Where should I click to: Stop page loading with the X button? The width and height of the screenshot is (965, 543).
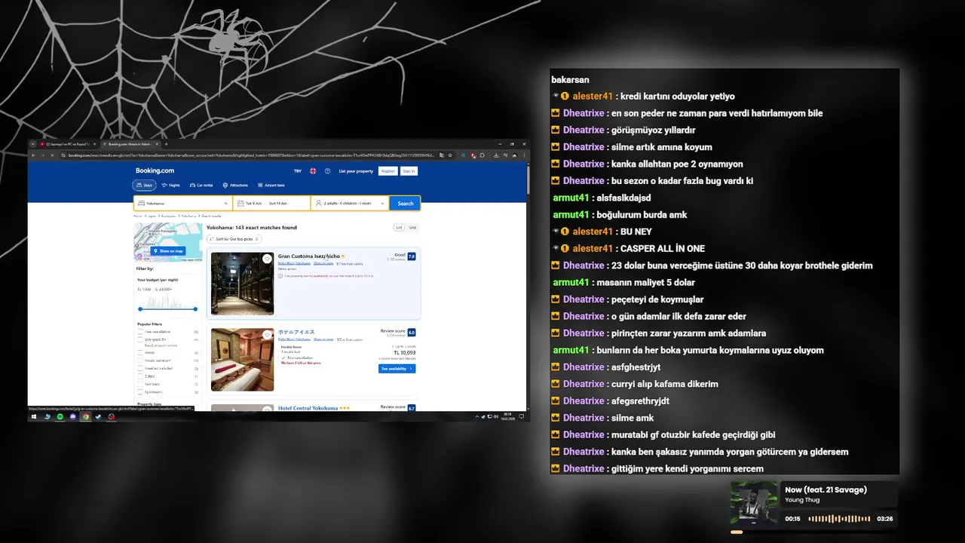[x=52, y=155]
